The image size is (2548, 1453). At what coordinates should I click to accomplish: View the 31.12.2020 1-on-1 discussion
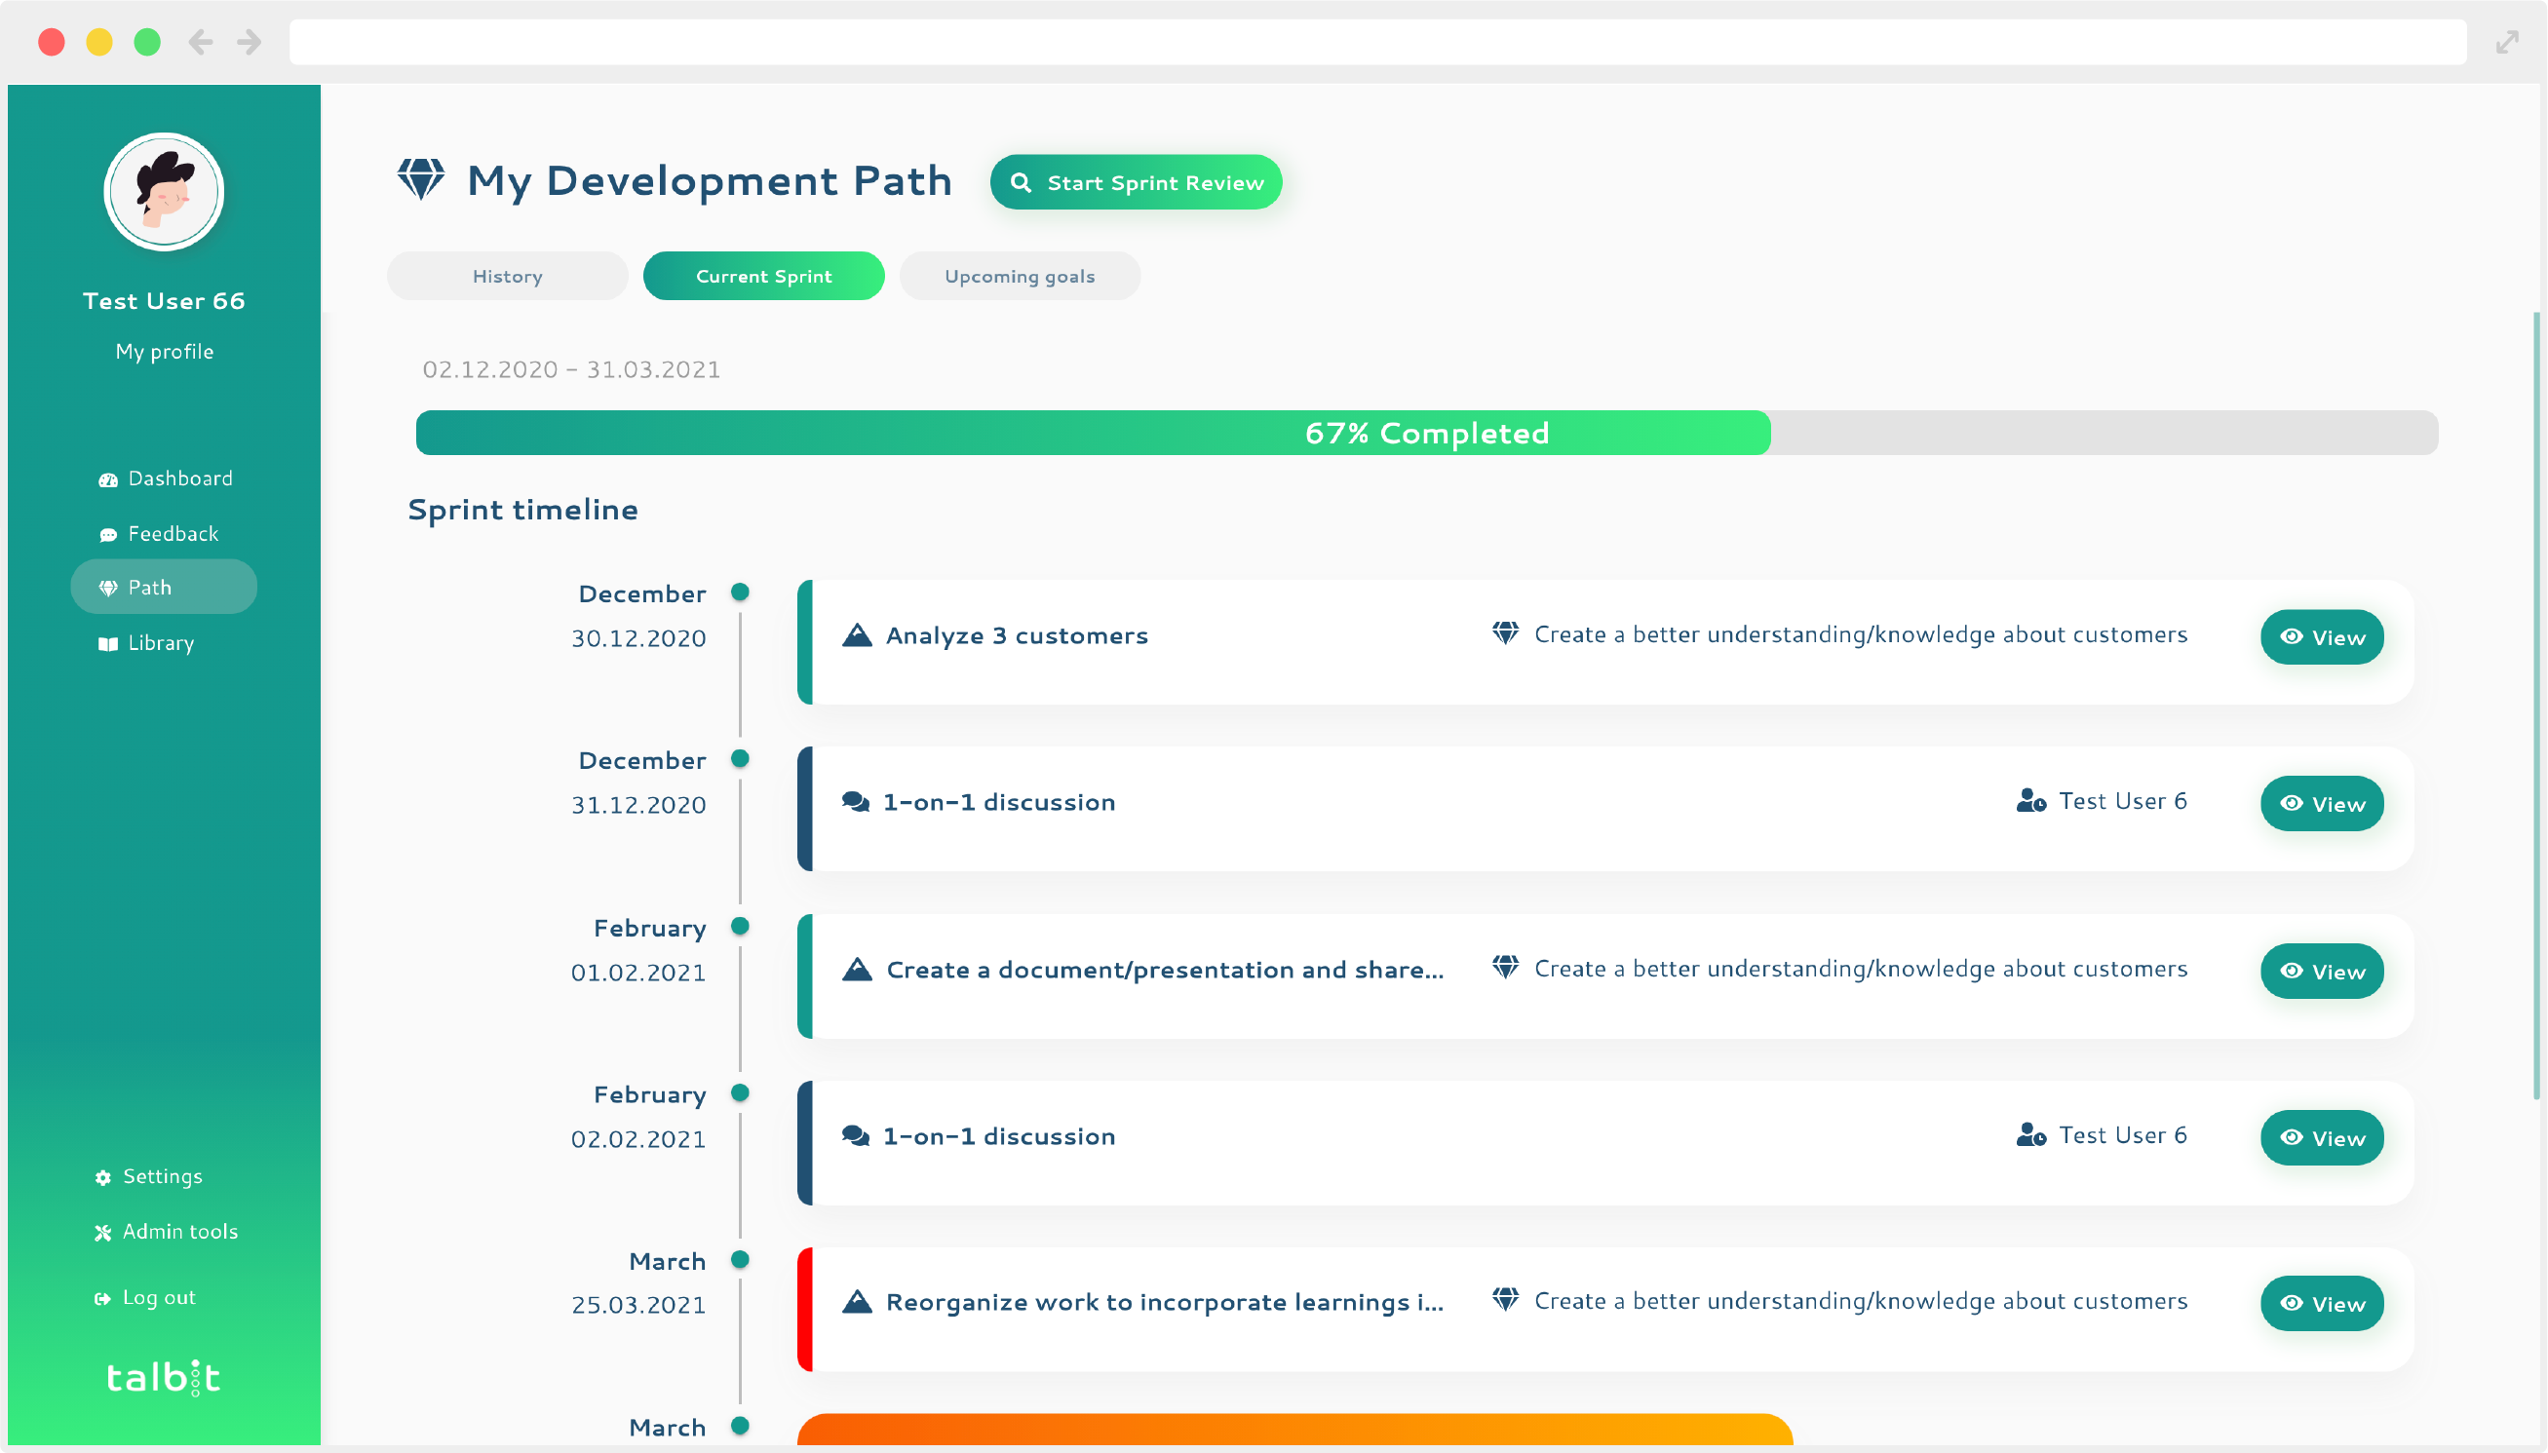pyautogui.click(x=2321, y=804)
